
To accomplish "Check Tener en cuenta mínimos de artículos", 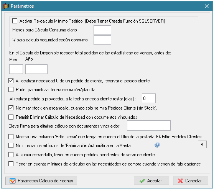I will 11,164.
